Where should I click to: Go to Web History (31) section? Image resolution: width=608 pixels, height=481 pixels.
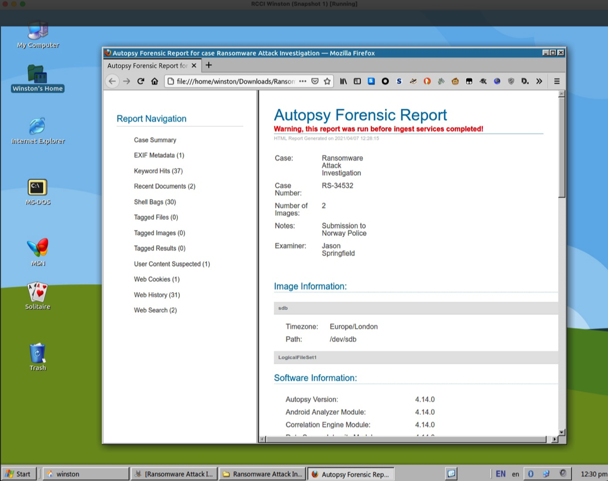pyautogui.click(x=157, y=295)
